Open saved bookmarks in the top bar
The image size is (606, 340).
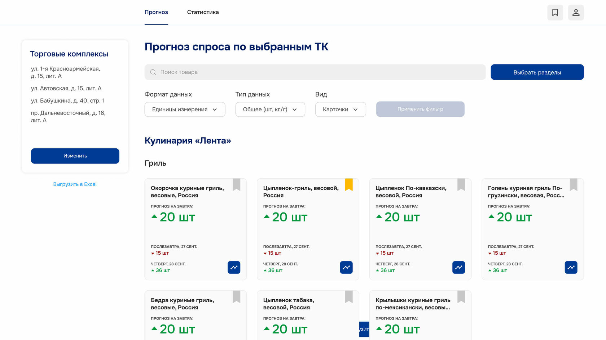555,13
